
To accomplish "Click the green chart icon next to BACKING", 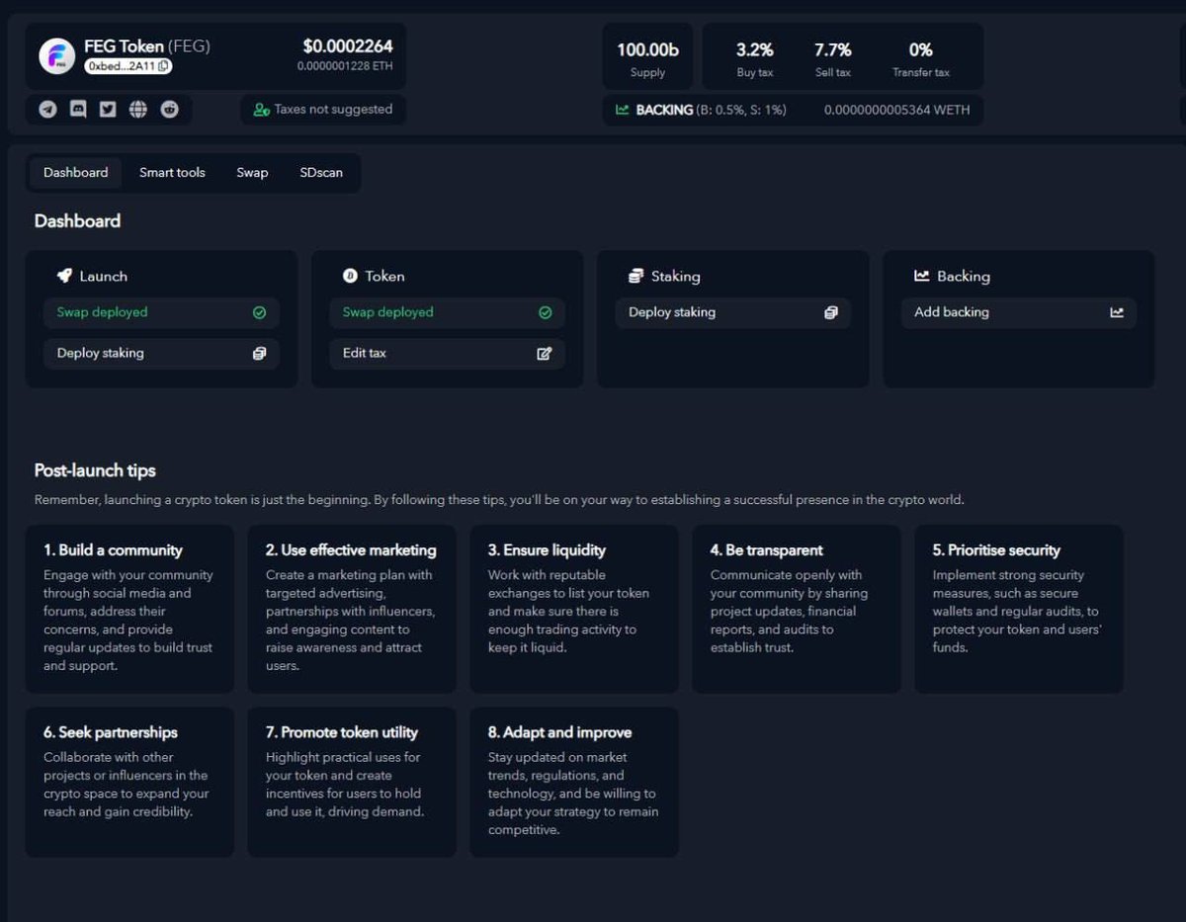I will pyautogui.click(x=622, y=110).
